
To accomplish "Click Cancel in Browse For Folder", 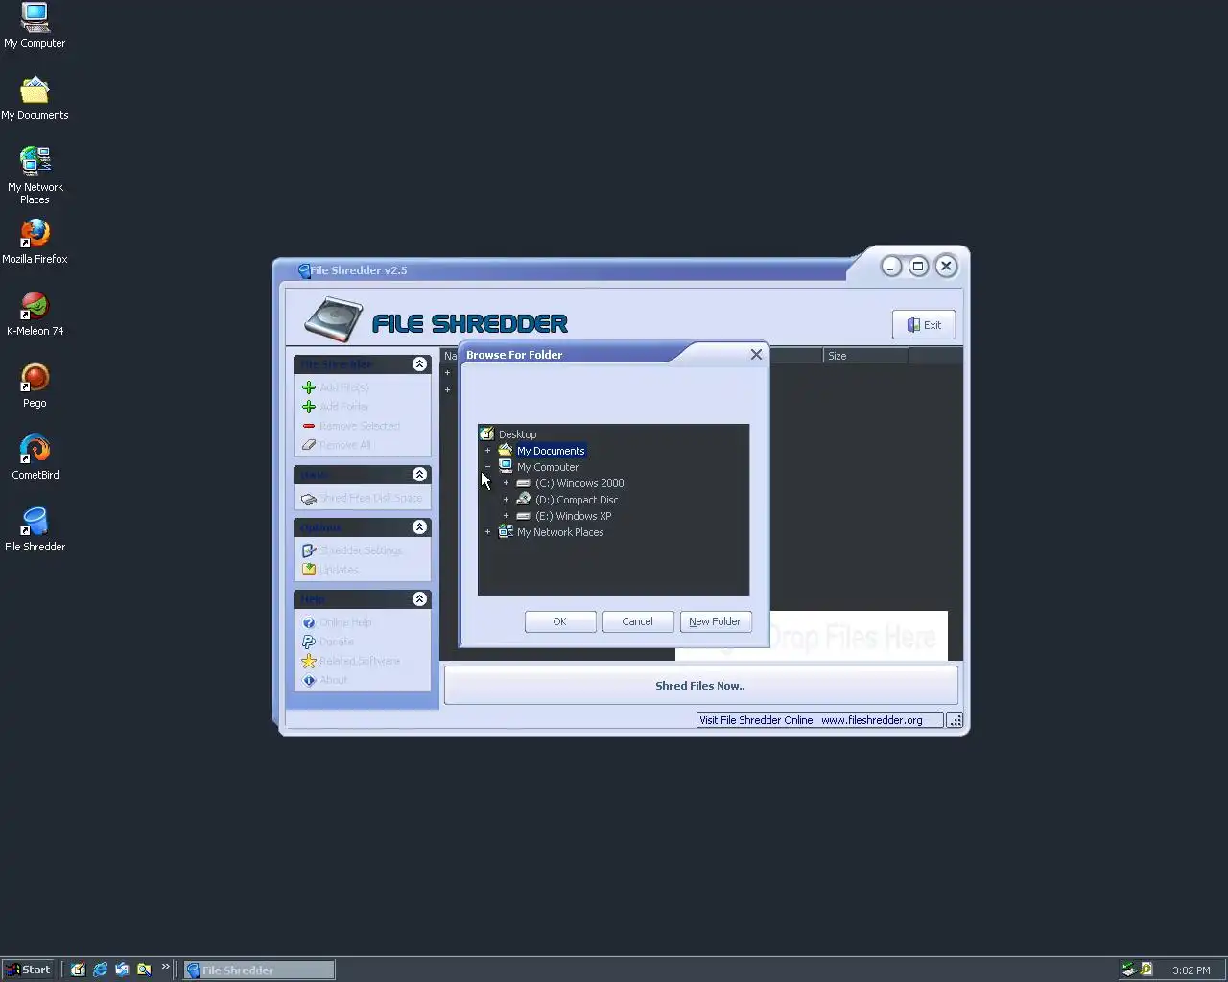I will (638, 621).
